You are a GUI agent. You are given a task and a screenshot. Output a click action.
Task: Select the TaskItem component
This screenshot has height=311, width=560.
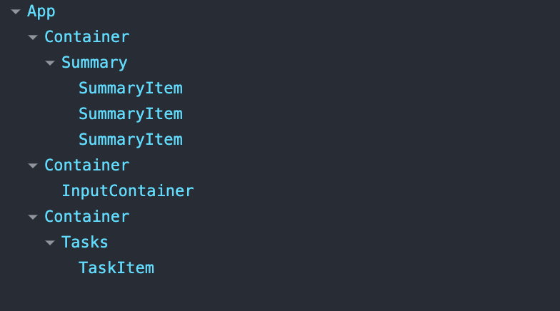[116, 268]
